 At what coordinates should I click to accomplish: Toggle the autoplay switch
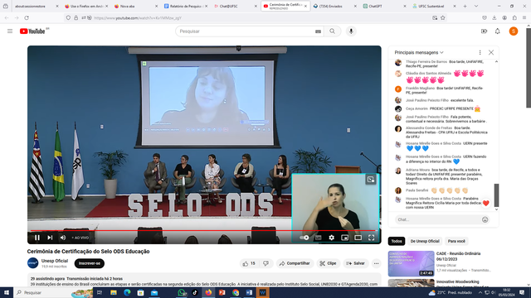pyautogui.click(x=304, y=238)
